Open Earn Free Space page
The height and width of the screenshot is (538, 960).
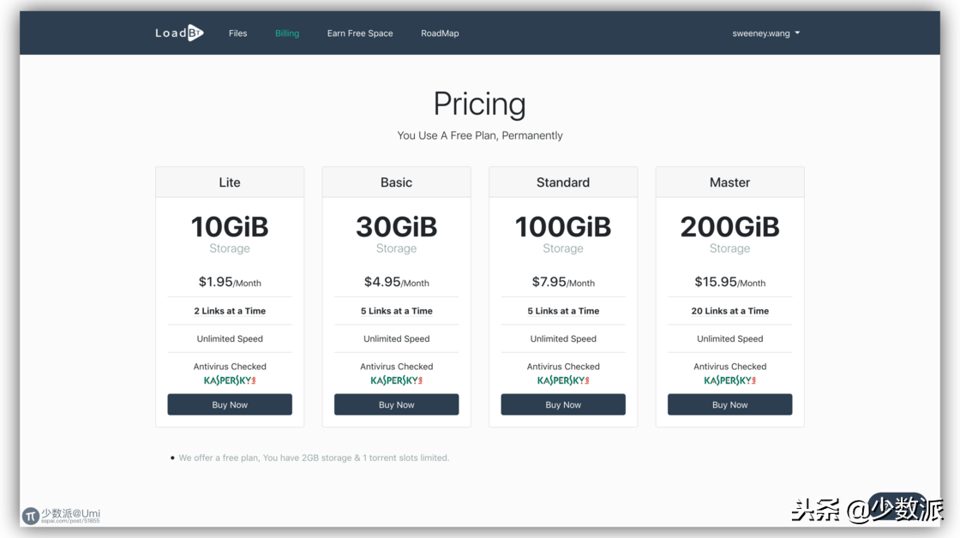(360, 33)
